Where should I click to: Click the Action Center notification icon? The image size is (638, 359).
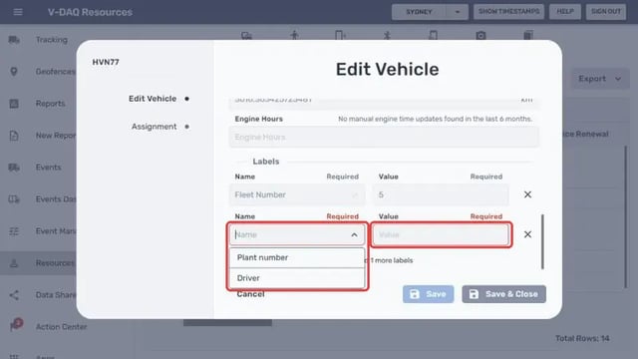pos(16,325)
